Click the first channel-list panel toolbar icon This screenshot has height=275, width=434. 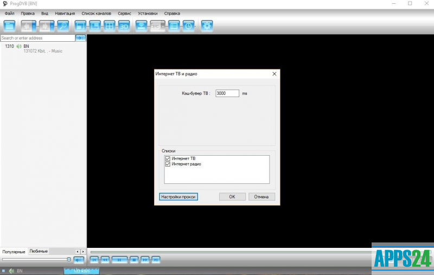click(10, 25)
